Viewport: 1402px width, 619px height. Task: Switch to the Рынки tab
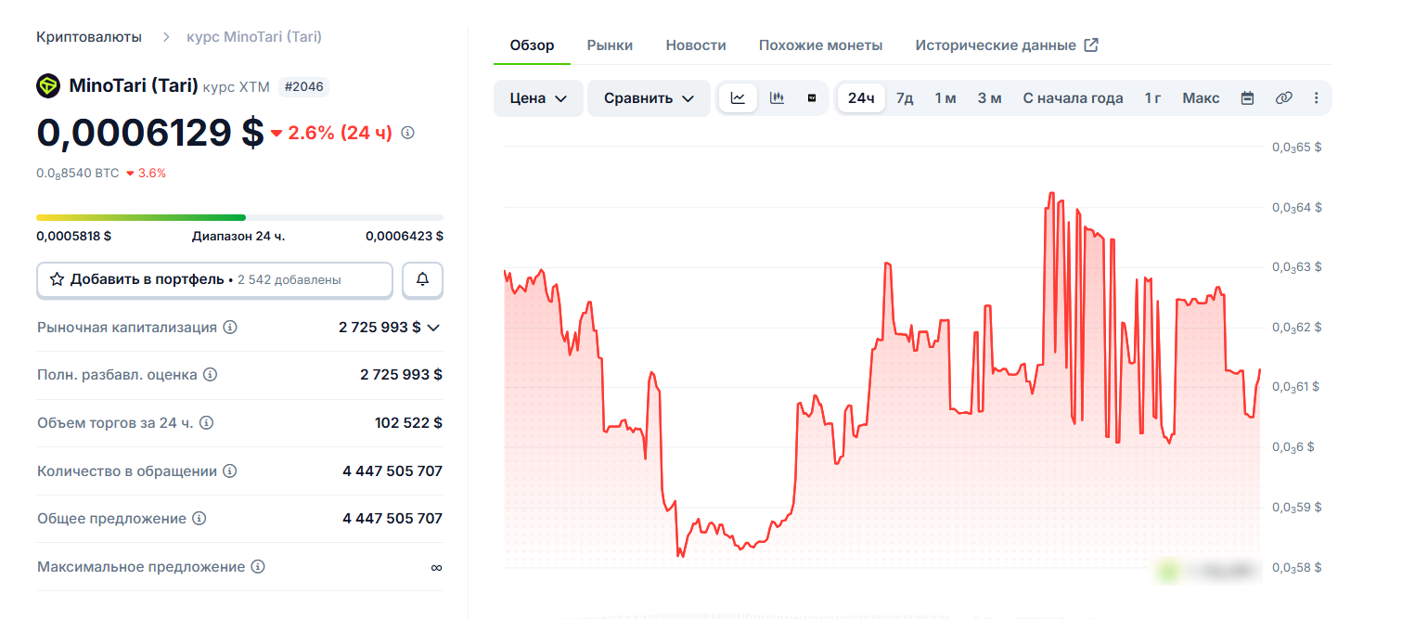click(609, 44)
